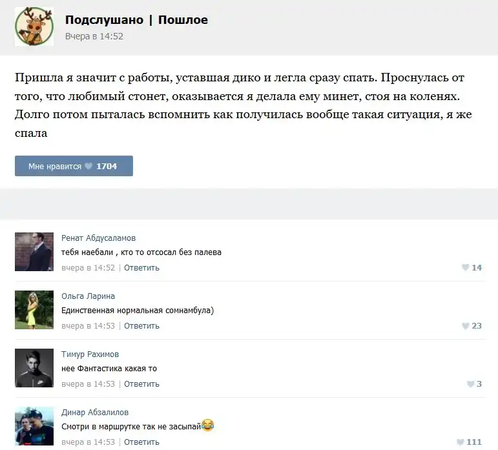Open the Подслушано | Пошлое community page
498x450 pixels.
coord(136,20)
